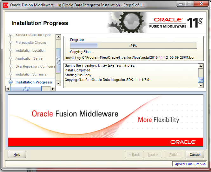Click the steps list scroll-right arrow
The image size is (211, 172).
tap(53, 89)
